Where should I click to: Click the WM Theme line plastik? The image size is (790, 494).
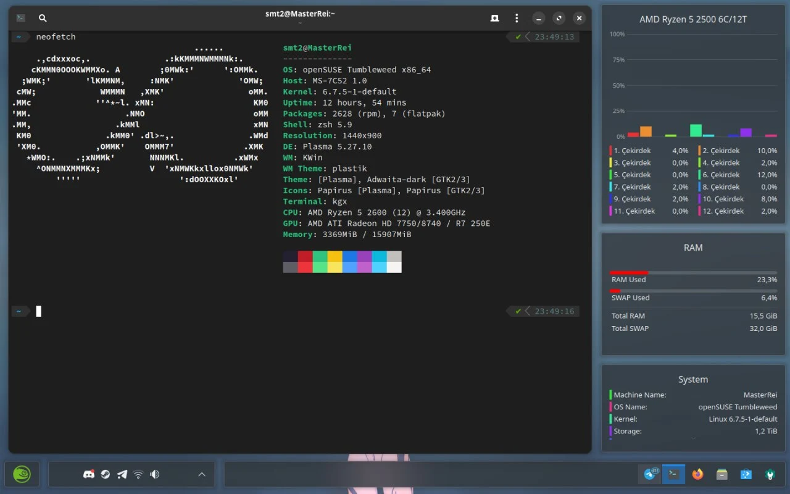coord(325,169)
